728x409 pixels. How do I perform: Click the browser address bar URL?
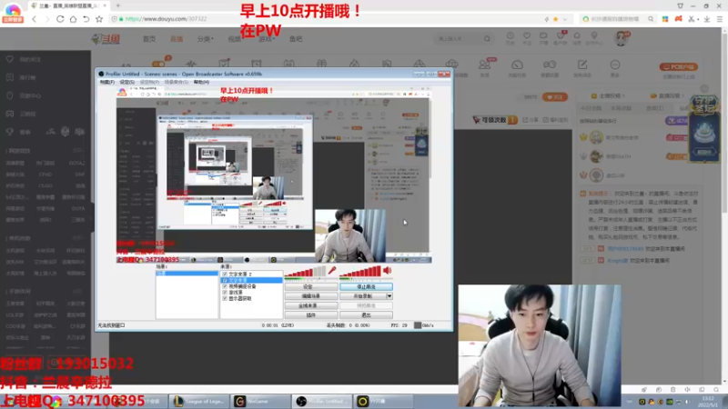166,19
